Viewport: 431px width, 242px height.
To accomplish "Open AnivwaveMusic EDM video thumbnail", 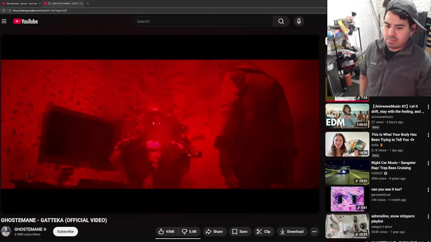I will pyautogui.click(x=347, y=116).
